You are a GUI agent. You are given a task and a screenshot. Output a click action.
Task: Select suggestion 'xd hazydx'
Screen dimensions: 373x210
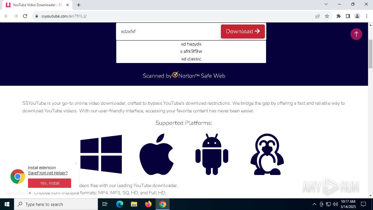191,44
